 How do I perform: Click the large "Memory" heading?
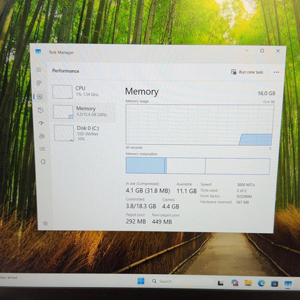pos(141,92)
